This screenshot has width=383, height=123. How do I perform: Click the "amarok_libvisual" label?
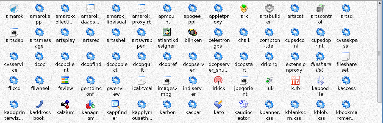pyautogui.click(x=116, y=19)
